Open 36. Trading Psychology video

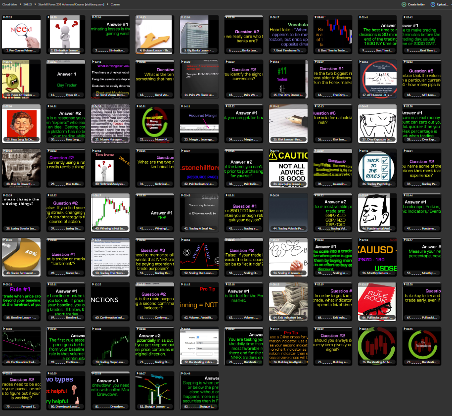coord(376,167)
